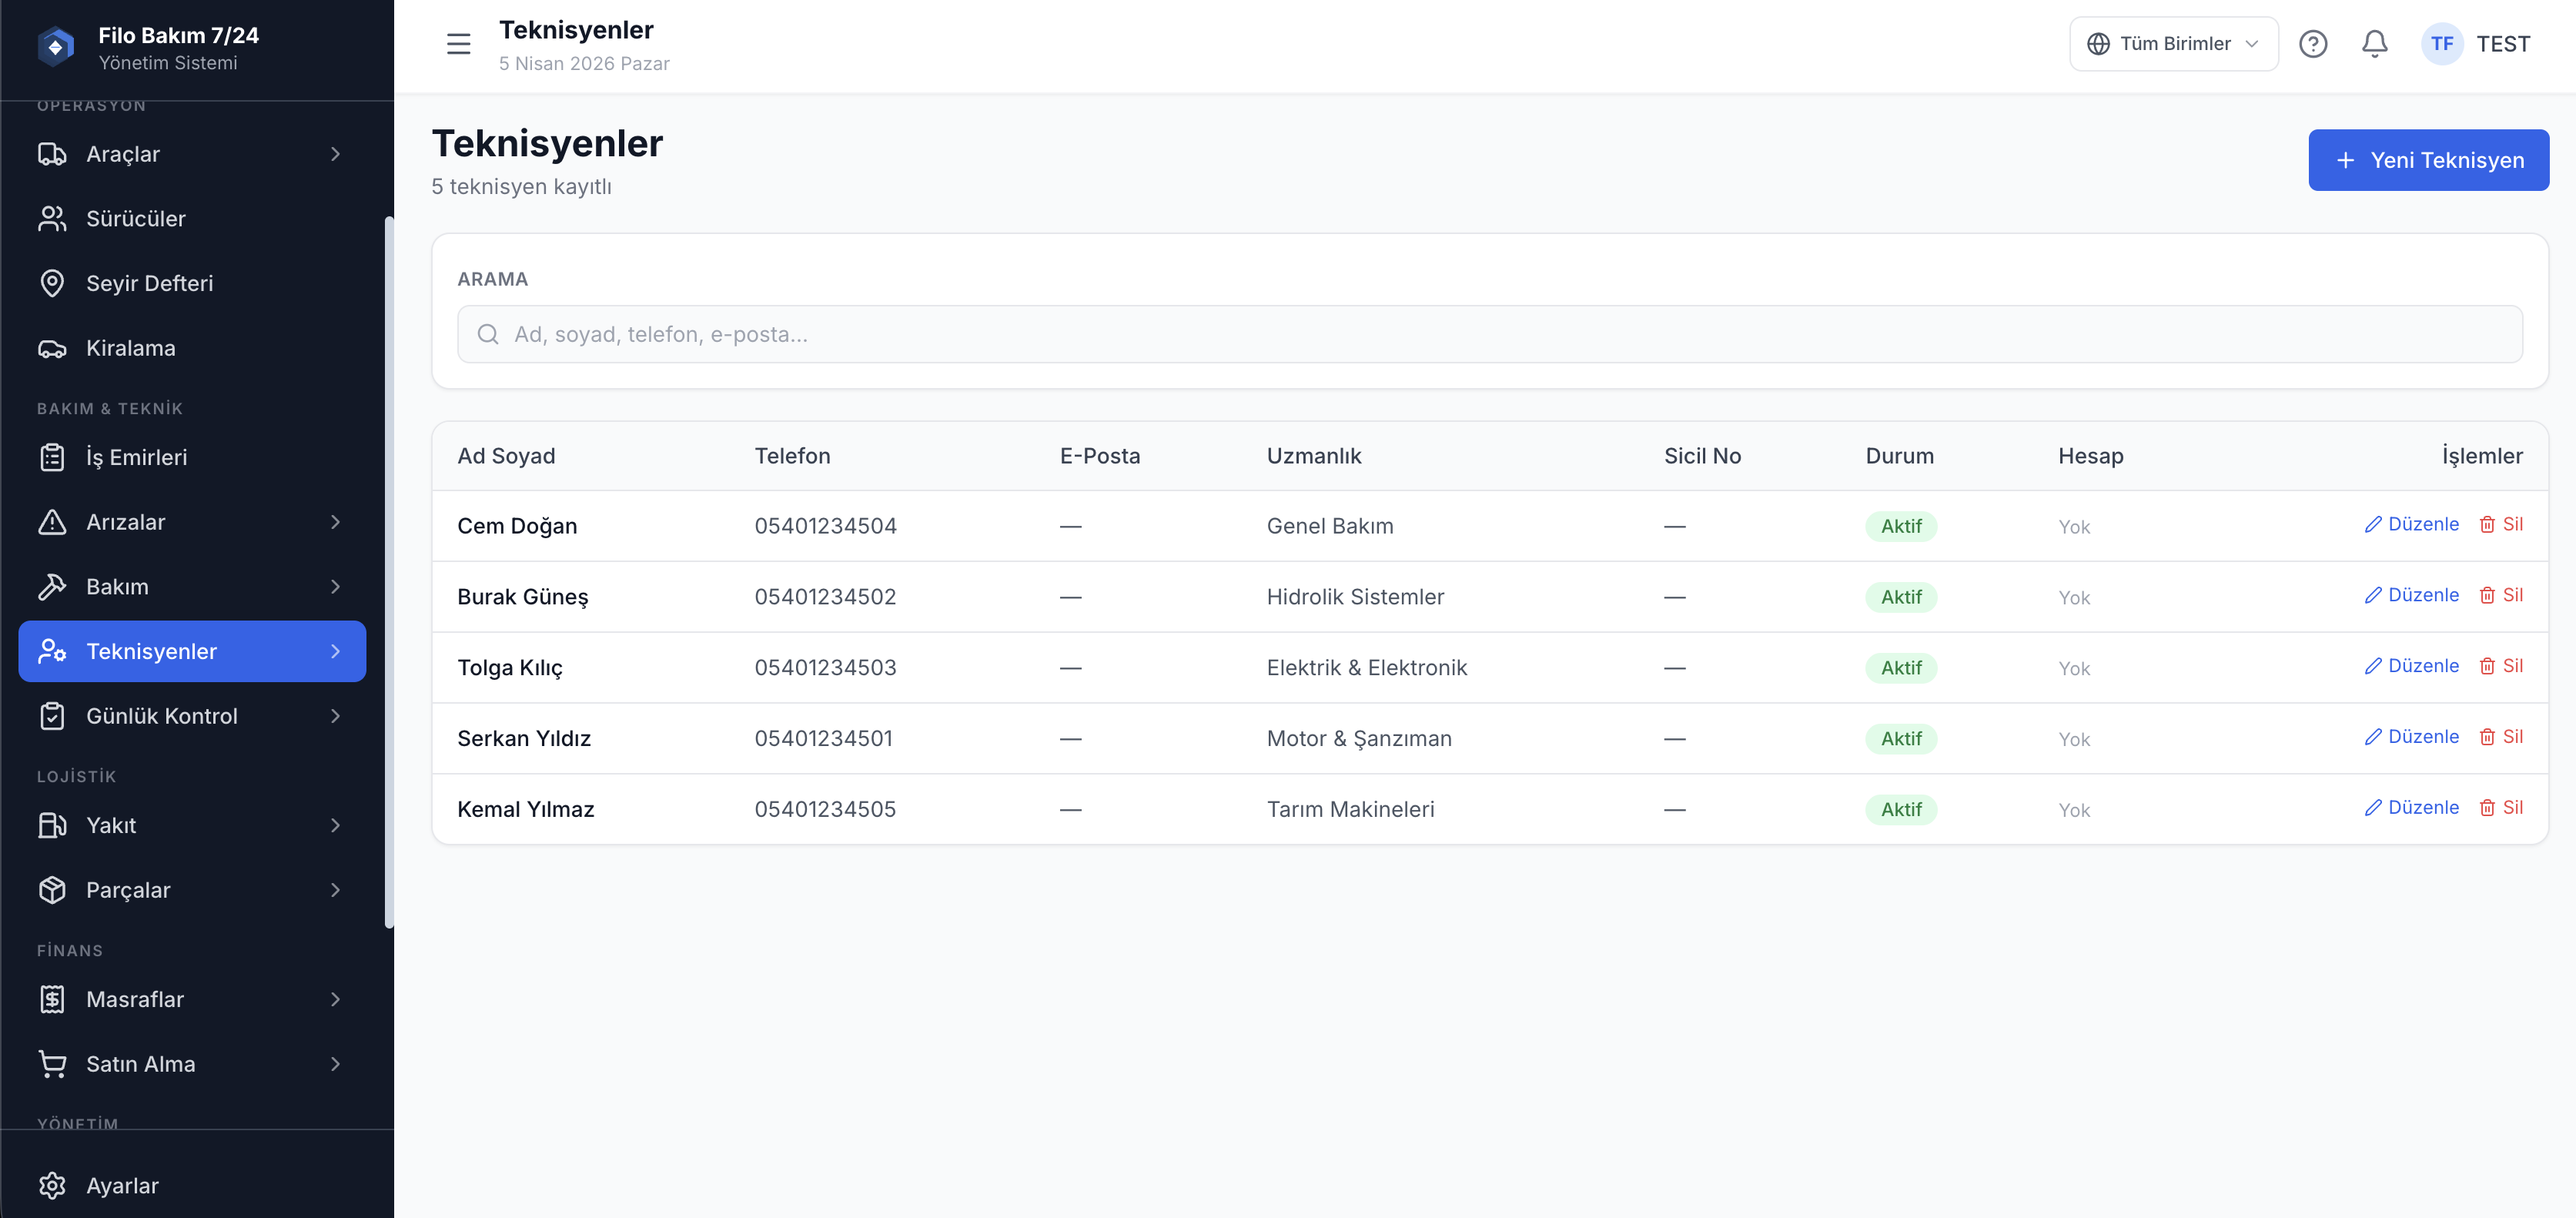Click Sil for Serkan Yıldız
This screenshot has height=1218, width=2576.
click(2501, 737)
